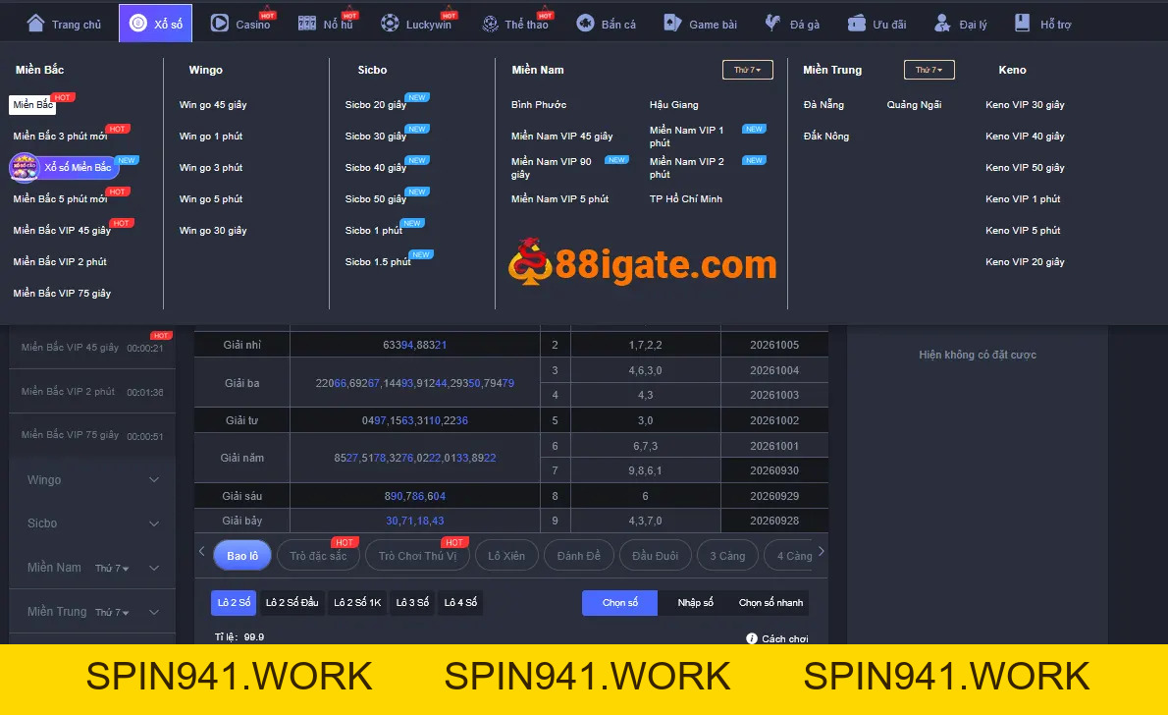Open sidebar Miền Trung Thứ 7 dropdown
The width and height of the screenshot is (1168, 715).
coord(112,612)
